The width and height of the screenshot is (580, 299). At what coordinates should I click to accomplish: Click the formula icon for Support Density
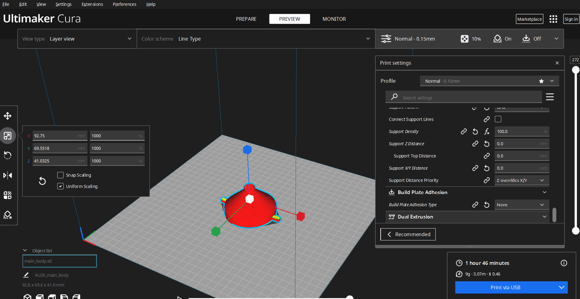(487, 131)
